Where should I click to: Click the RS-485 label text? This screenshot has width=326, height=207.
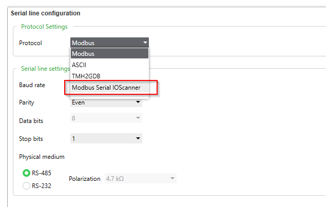tap(42, 173)
